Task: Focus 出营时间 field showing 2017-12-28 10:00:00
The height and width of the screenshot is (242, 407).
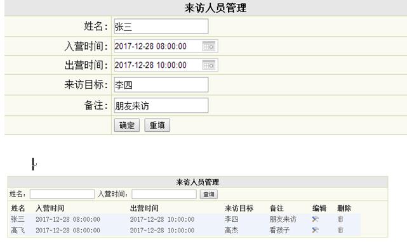Action: point(166,65)
